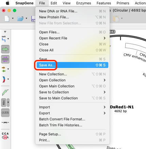The height and width of the screenshot is (149, 146).
Task: Click the (123) numbering button
Action: click(5, 113)
